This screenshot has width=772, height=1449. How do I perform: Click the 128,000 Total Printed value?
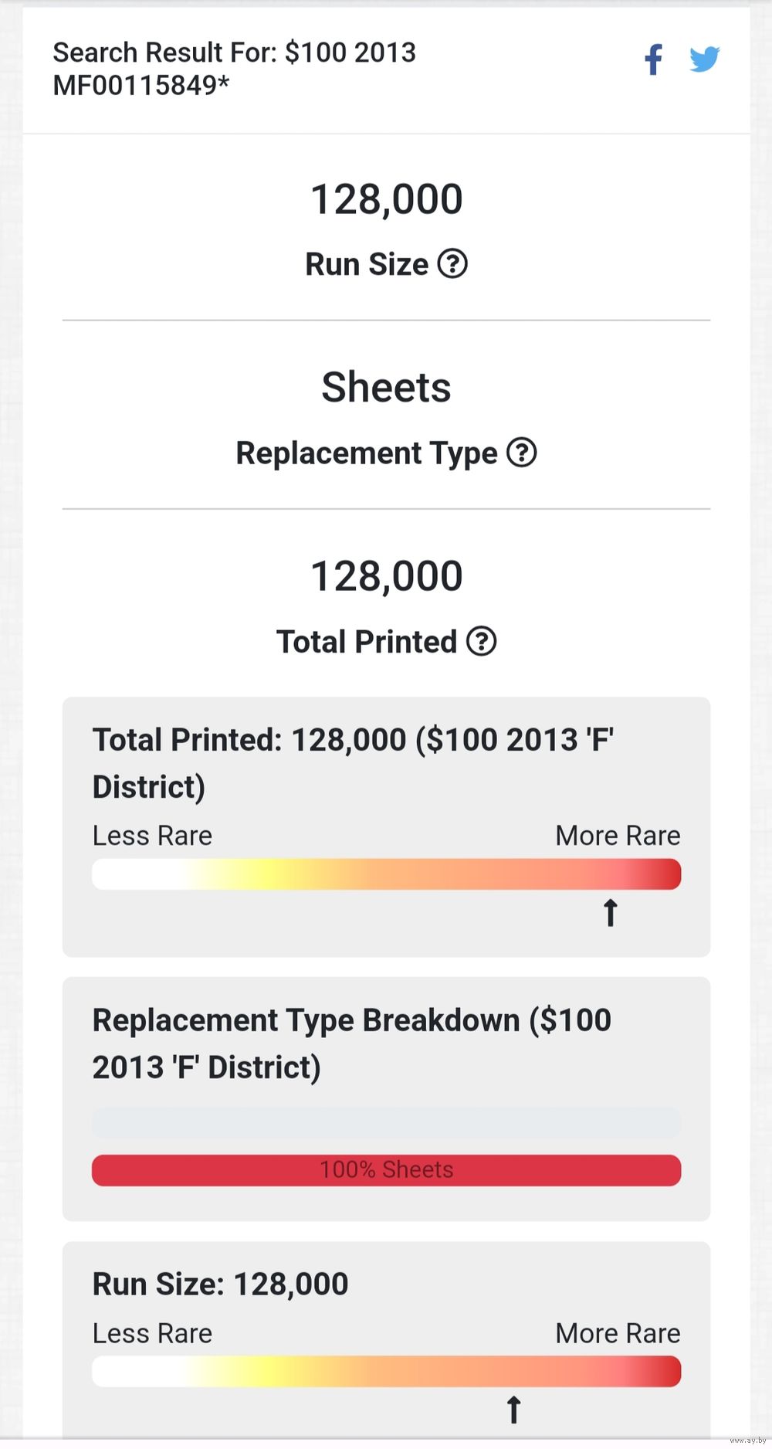[x=386, y=576]
